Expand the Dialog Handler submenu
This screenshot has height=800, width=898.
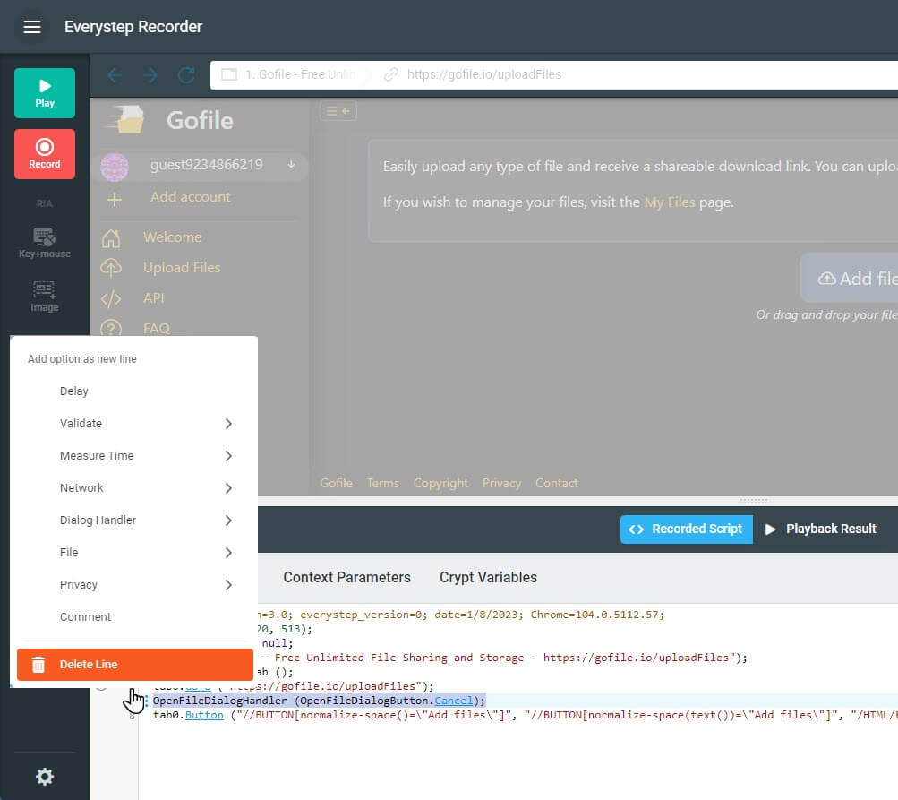click(135, 520)
